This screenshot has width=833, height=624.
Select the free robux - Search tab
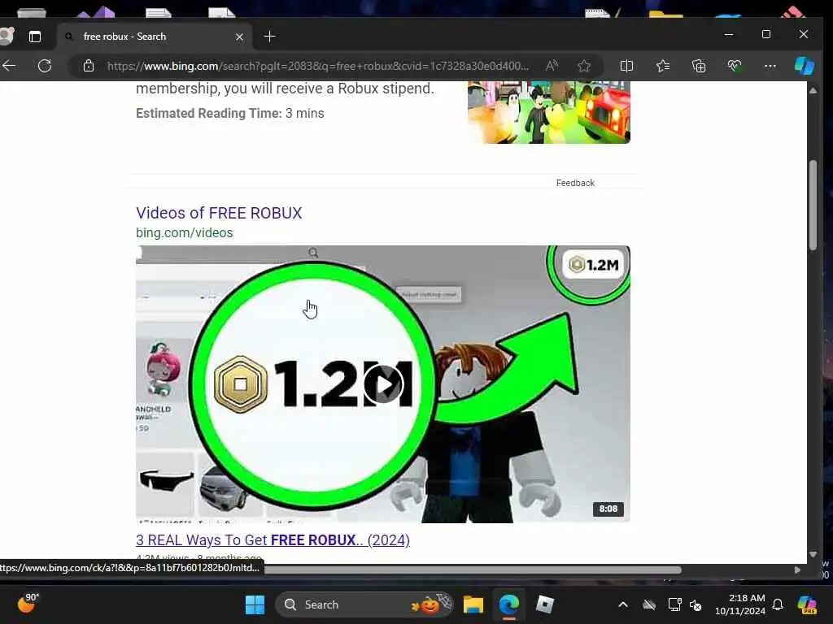(154, 37)
